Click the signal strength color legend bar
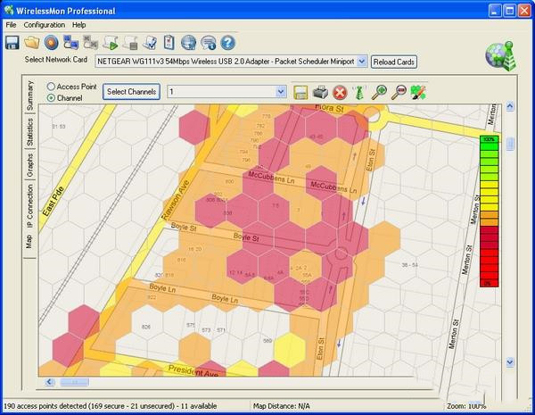The height and width of the screenshot is (415, 535). (489, 211)
